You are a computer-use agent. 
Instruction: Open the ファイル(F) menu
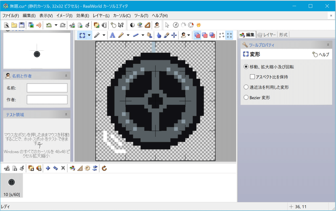point(10,16)
